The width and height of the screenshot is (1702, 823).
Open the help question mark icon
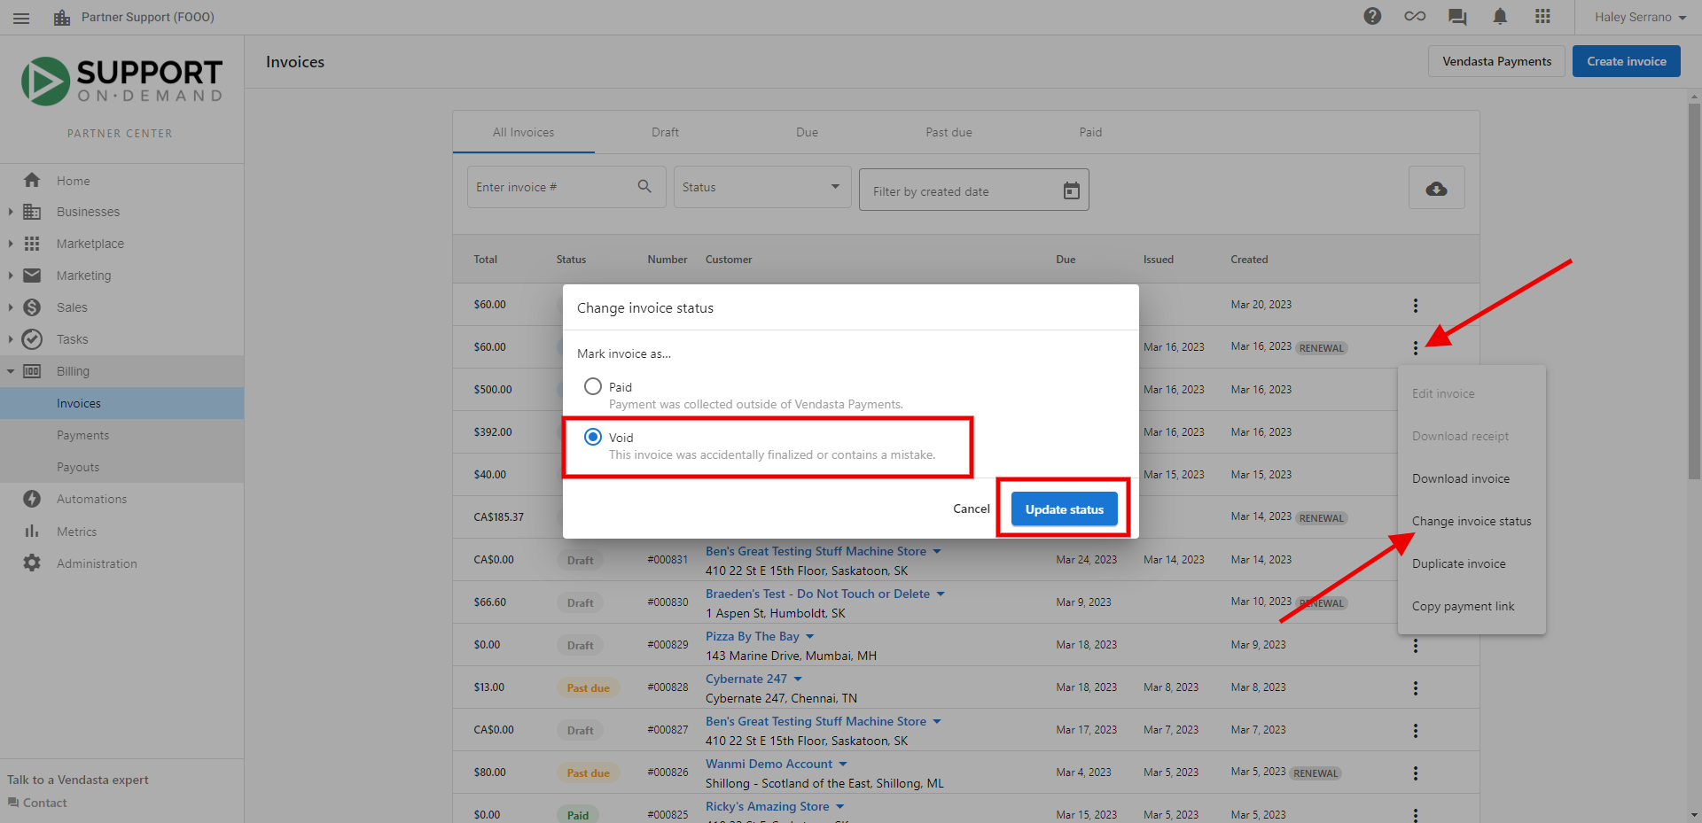[1372, 17]
